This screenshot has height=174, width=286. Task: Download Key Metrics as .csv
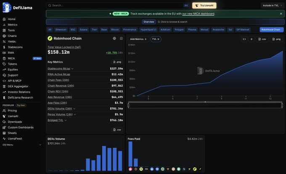(x=117, y=130)
